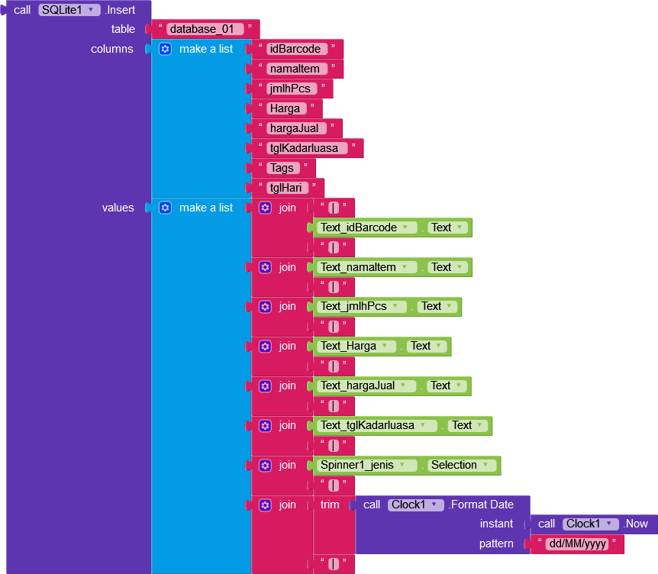Open mutator gear on Spinner1_jenis join block
658x574 pixels.
pos(265,466)
